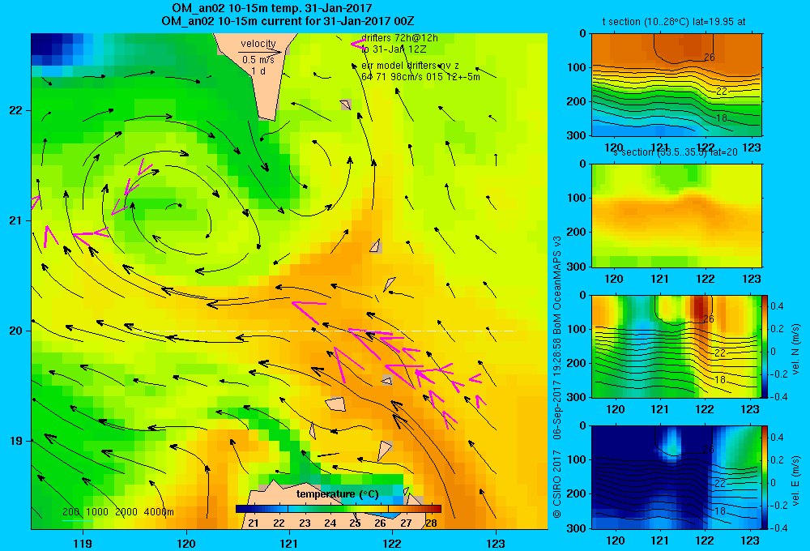
Task: Click the '0.5 m/s' velocity scale text
Action: [x=258, y=61]
